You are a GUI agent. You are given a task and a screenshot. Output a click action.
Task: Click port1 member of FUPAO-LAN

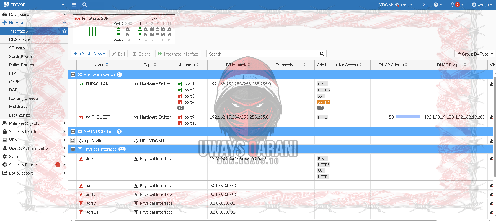click(x=189, y=84)
